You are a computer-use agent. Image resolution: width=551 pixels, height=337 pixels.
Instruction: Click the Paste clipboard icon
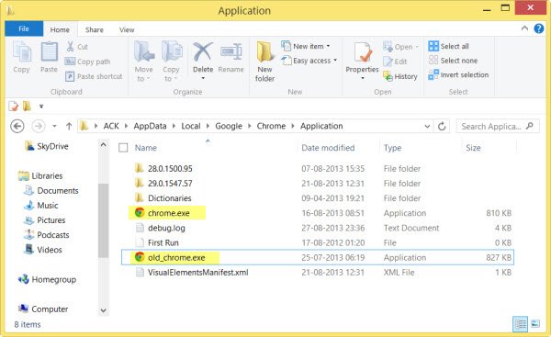tap(50, 51)
